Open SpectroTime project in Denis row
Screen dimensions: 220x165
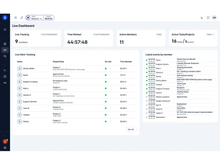pyautogui.click(x=59, y=74)
